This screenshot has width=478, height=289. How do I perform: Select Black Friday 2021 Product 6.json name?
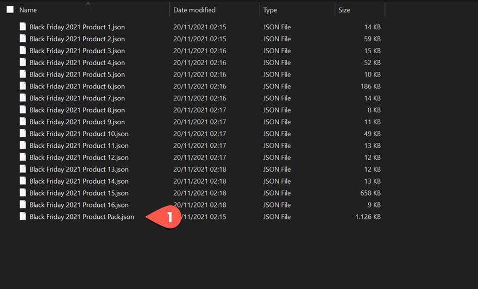coord(77,86)
